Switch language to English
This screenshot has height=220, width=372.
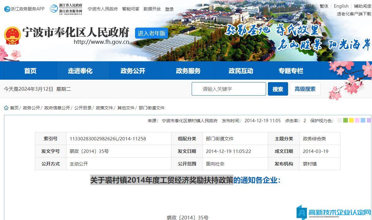[341, 6]
